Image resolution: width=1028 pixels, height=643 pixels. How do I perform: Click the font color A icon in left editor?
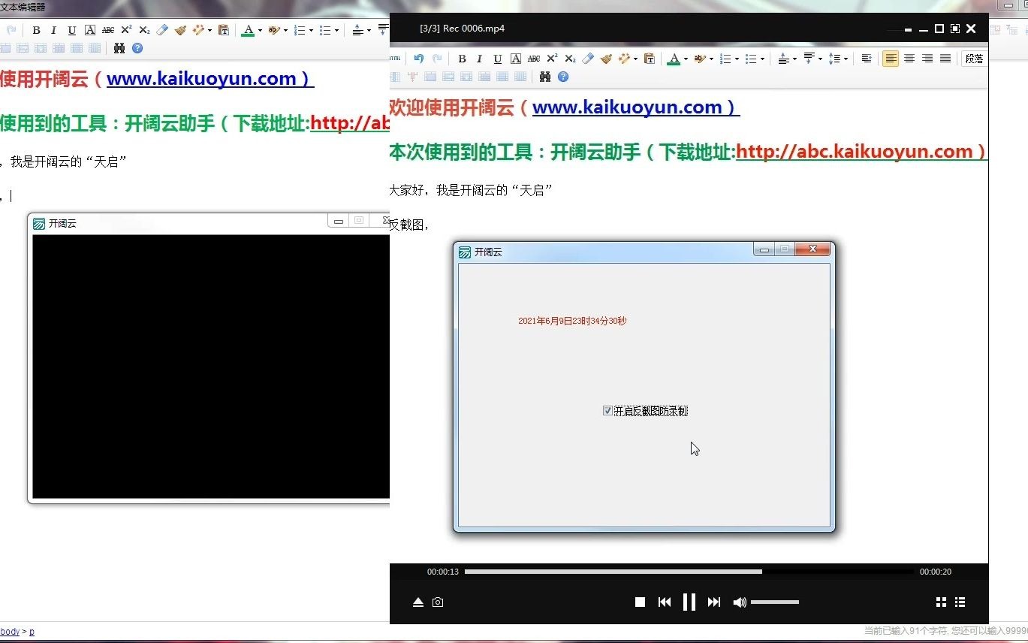(248, 31)
